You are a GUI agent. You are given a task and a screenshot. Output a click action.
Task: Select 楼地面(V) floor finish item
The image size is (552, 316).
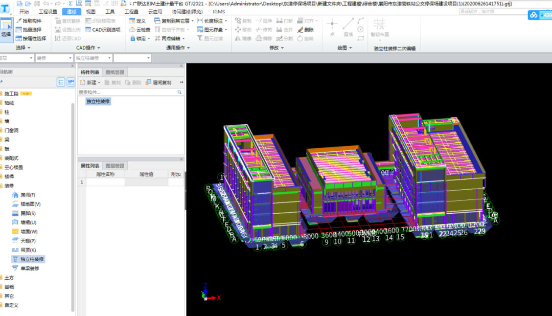(27, 204)
